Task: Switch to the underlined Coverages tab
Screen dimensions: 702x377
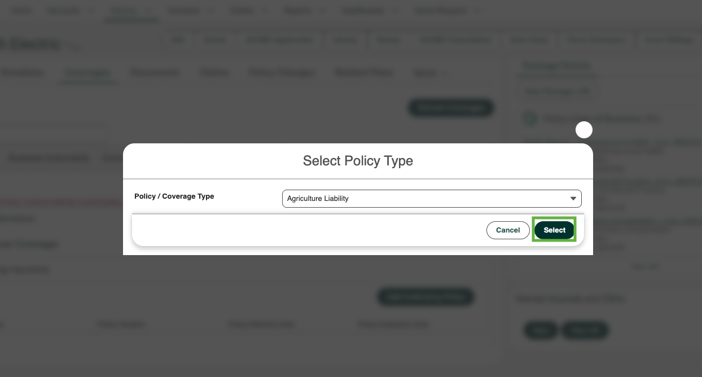Action: tap(88, 73)
